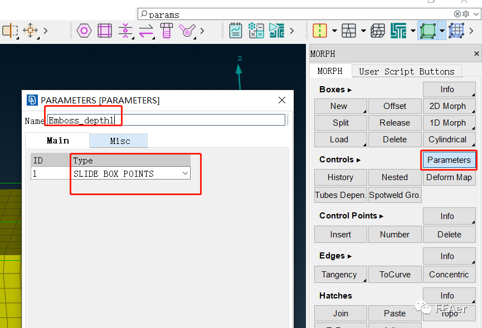Click the Parameters button in Controls
Viewport: 482px width, 328px height.
449,160
